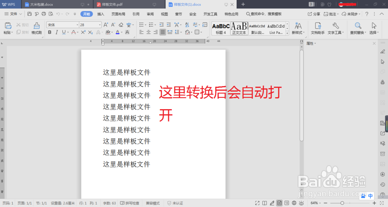
Task: Add a new document tab with plus button
Action: click(243, 4)
